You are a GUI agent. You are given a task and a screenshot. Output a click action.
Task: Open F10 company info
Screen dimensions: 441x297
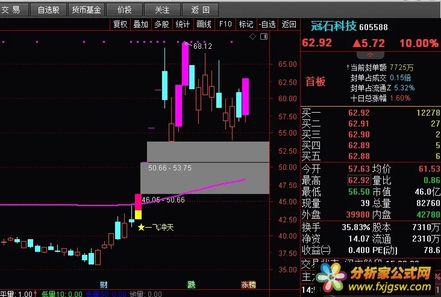(225, 25)
